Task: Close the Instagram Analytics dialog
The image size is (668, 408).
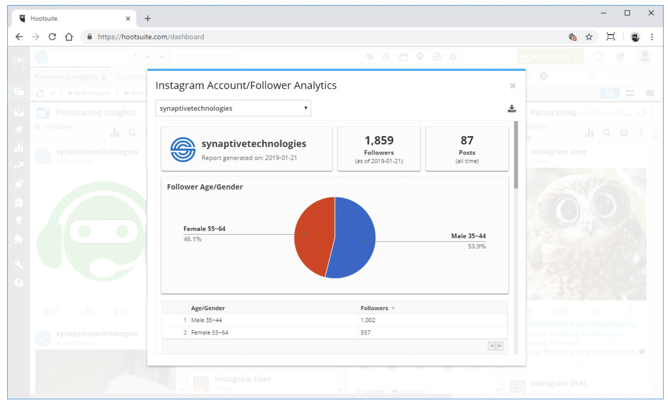Action: point(512,86)
